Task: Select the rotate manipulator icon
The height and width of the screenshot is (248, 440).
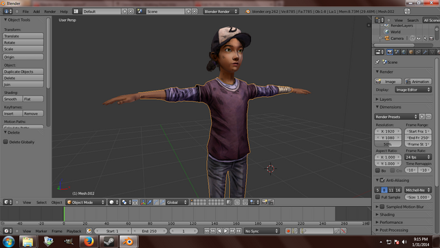Action: (x=156, y=202)
